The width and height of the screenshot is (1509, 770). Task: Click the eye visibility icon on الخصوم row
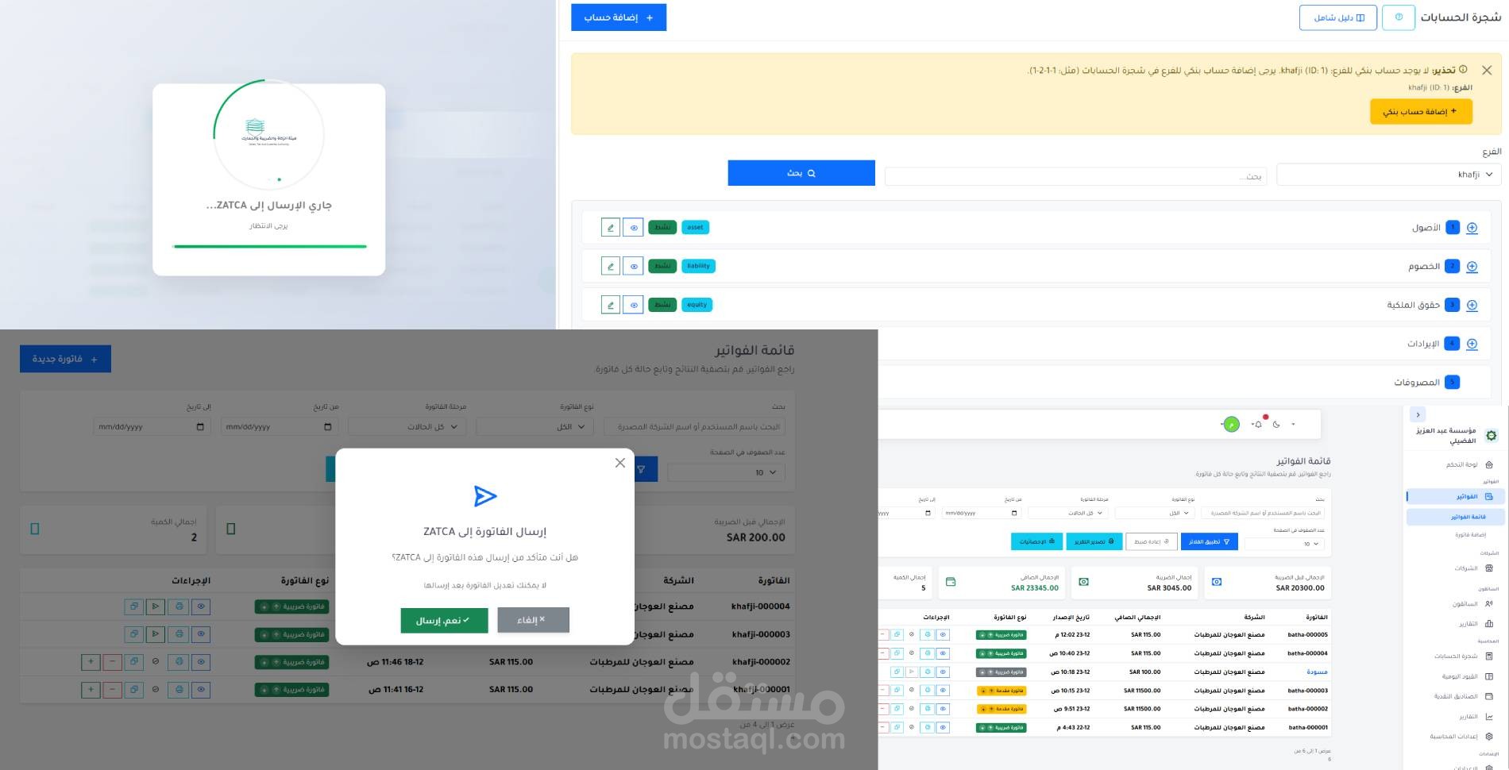click(633, 266)
